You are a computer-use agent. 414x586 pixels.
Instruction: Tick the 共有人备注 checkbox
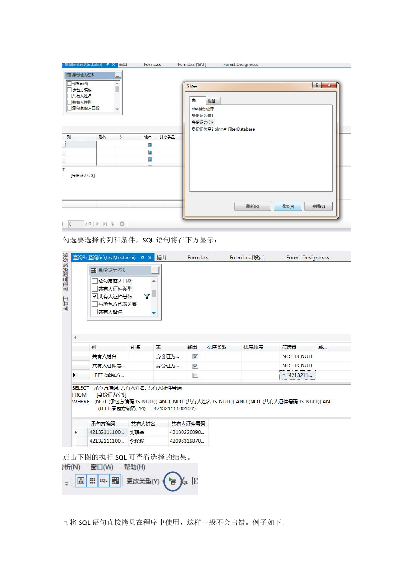coord(94,312)
